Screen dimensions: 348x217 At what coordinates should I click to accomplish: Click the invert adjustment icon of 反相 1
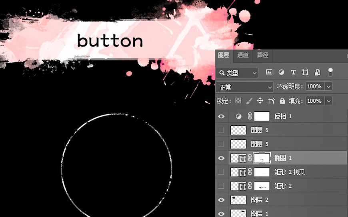click(238, 116)
